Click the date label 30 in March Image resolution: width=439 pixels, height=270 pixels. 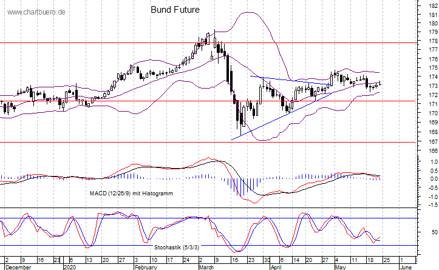click(267, 260)
